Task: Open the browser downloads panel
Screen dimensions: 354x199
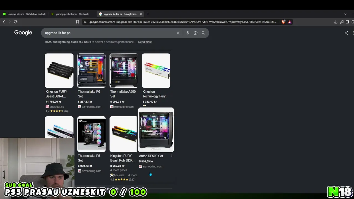Action: (x=336, y=22)
